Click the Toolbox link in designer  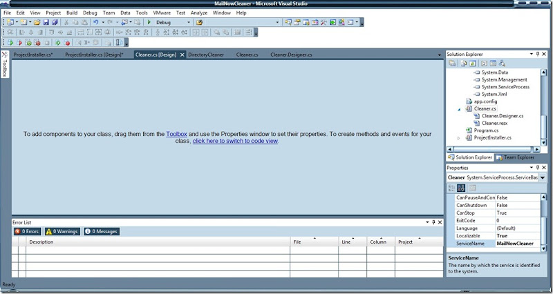pyautogui.click(x=177, y=134)
